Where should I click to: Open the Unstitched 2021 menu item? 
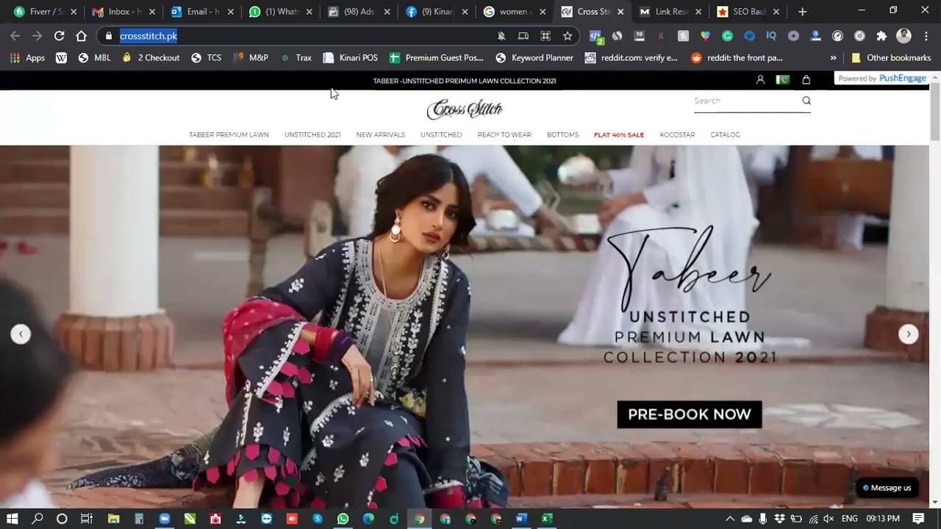(x=312, y=134)
